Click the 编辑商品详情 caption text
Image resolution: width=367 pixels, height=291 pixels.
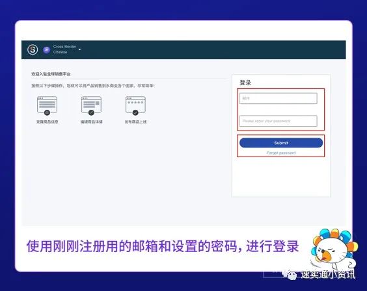[x=91, y=122]
